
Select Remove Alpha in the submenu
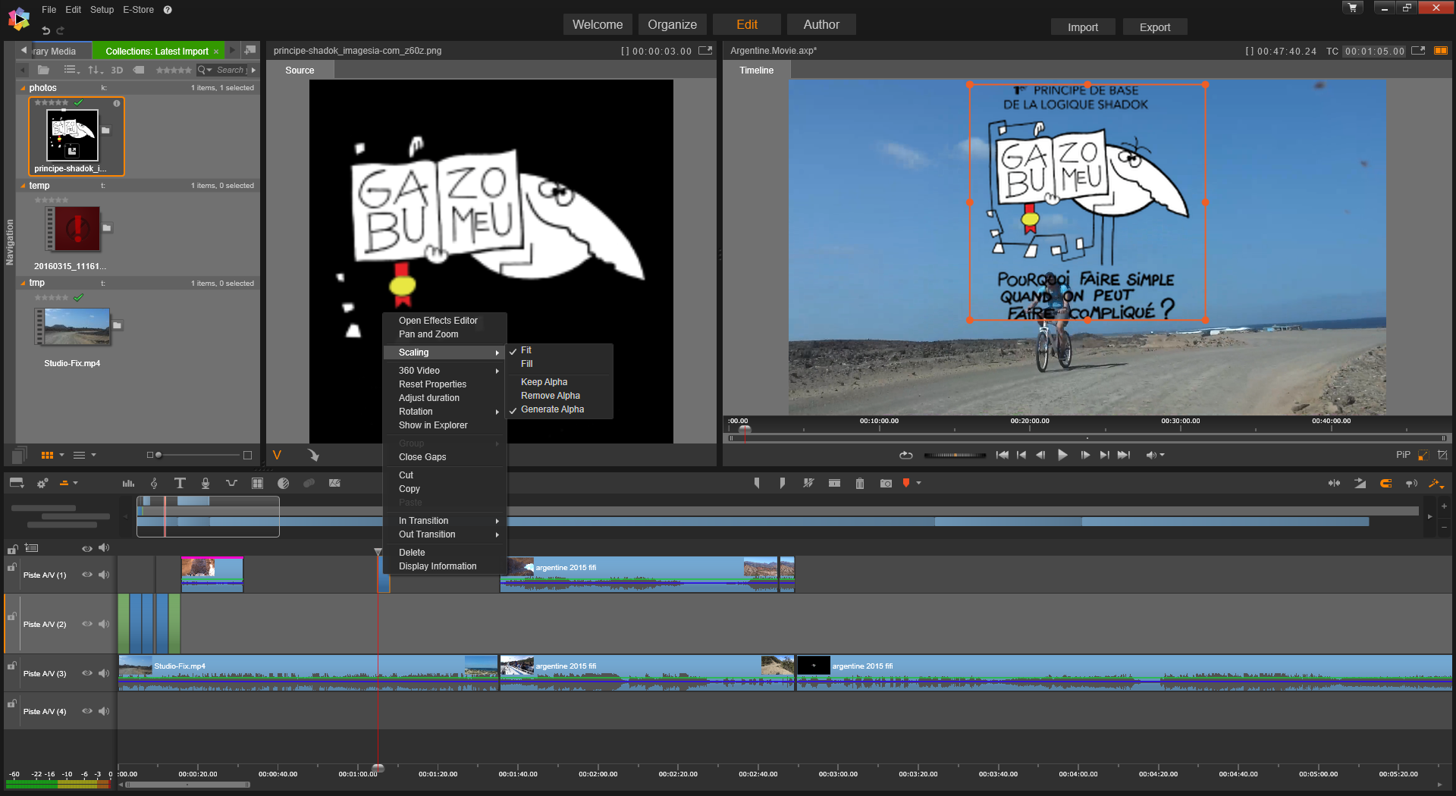tap(550, 396)
